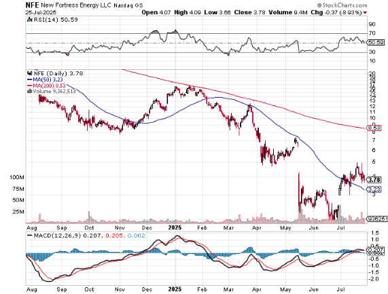388x294 pixels.
Task: Click the Low value in the header
Action: pos(217,12)
